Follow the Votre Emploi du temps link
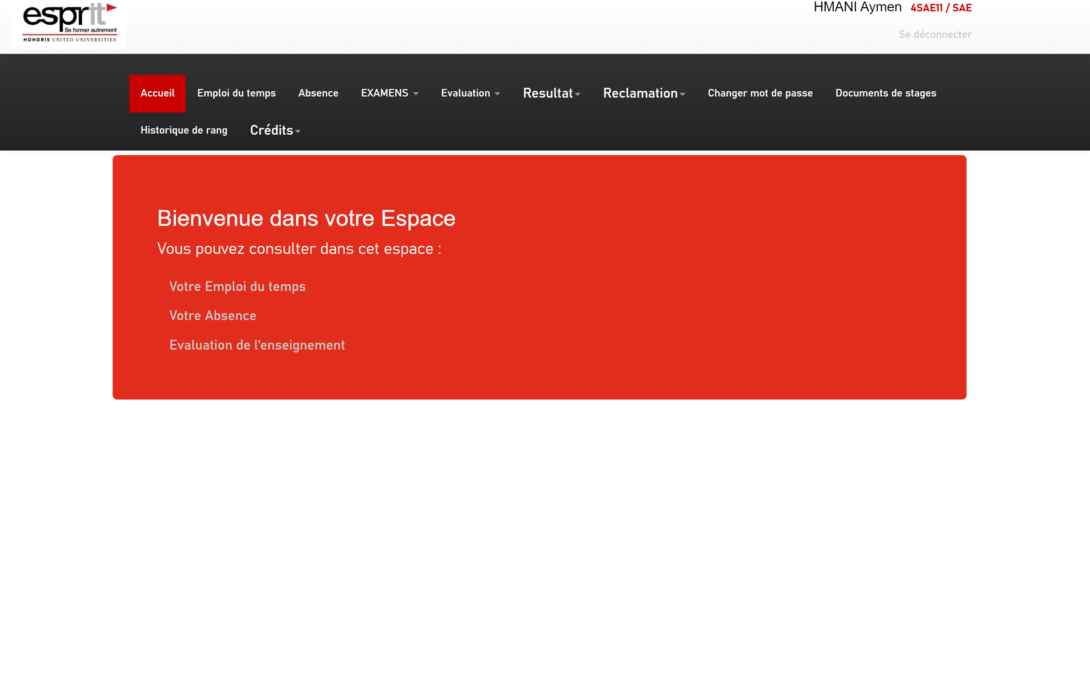This screenshot has height=681, width=1090. 237,286
